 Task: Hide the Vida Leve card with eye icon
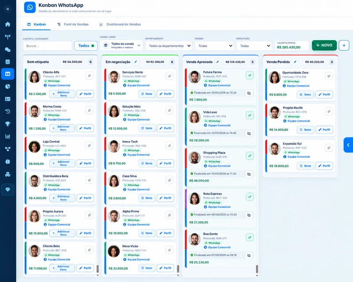click(x=249, y=134)
